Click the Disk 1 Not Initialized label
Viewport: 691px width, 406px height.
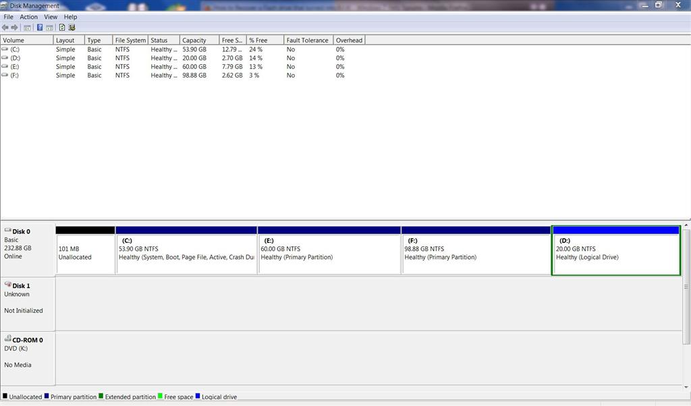[x=24, y=310]
